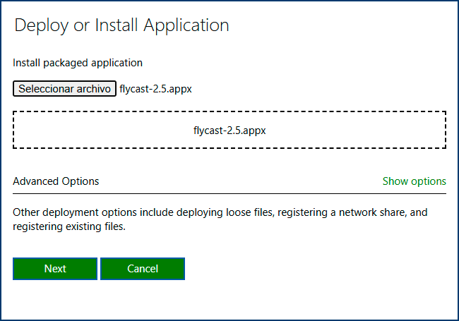Click the registering existing files text line
459x321 pixels.
click(69, 226)
